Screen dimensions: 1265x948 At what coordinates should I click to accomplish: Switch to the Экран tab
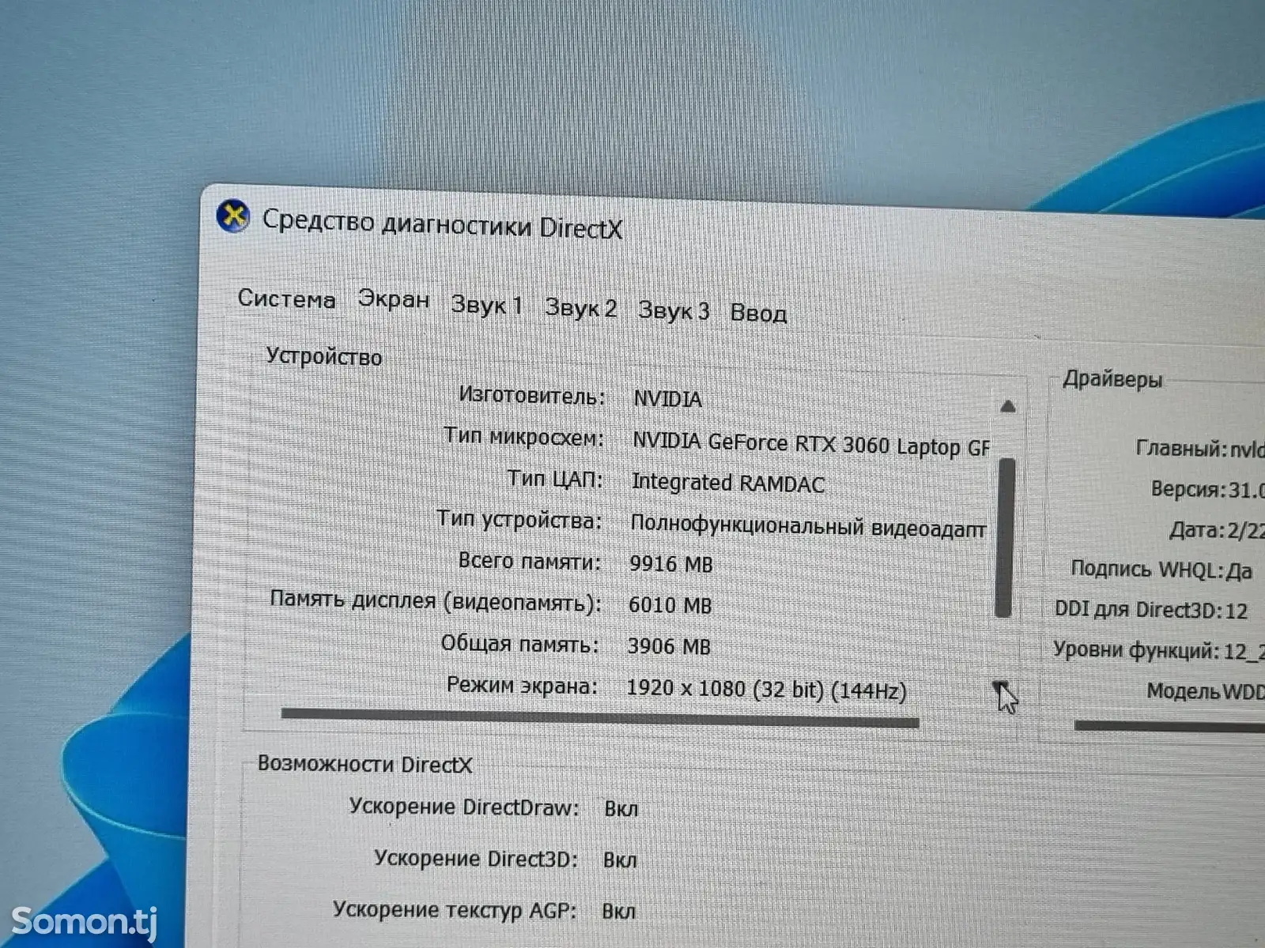(x=394, y=299)
